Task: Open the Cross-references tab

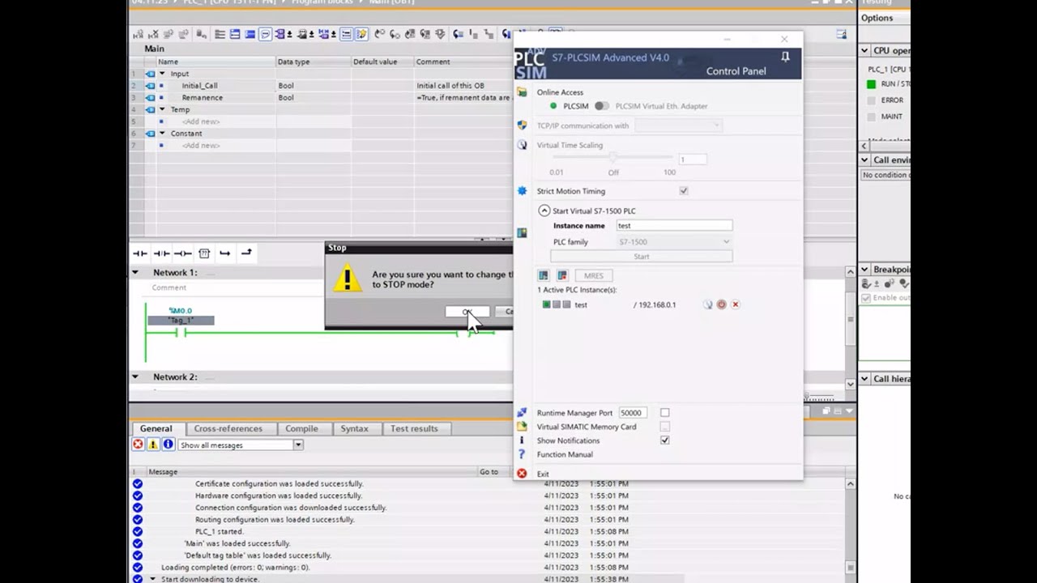Action: point(228,428)
